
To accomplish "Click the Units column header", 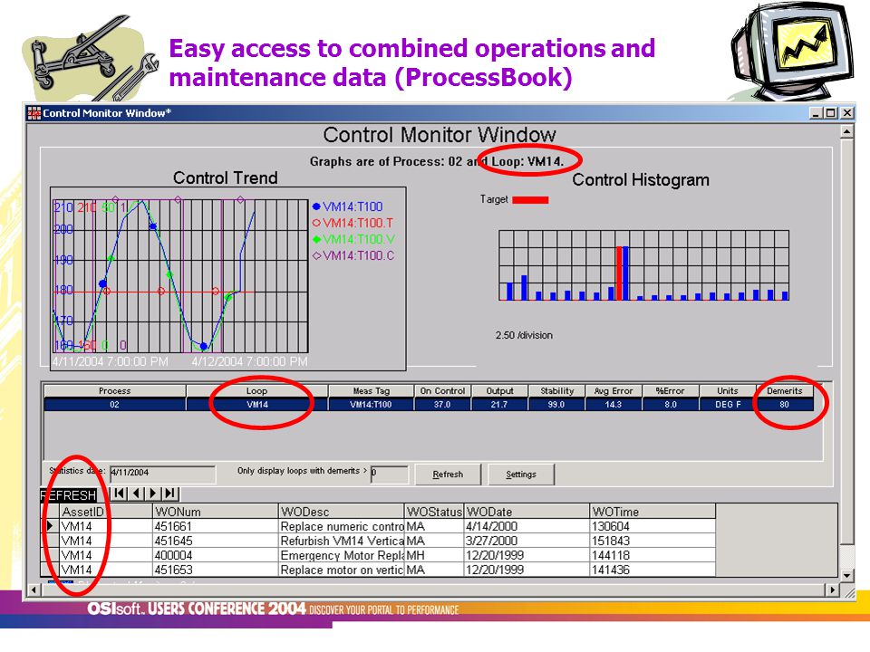I will 728,391.
